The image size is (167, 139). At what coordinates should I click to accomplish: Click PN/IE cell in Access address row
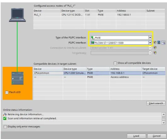98,77
